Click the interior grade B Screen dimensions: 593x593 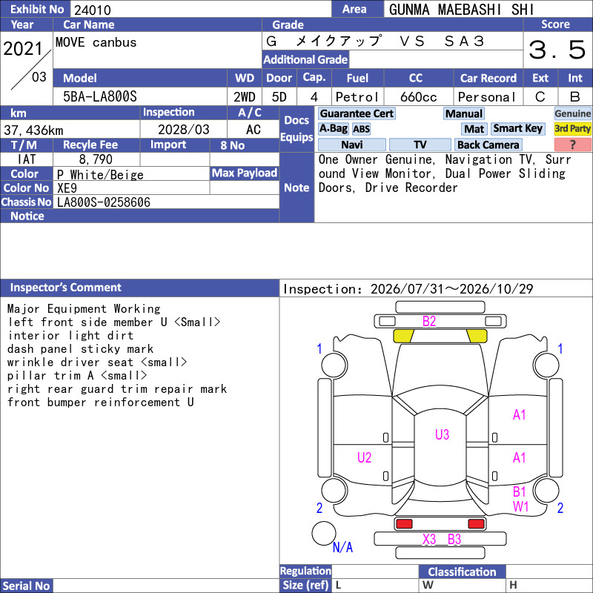tap(575, 97)
